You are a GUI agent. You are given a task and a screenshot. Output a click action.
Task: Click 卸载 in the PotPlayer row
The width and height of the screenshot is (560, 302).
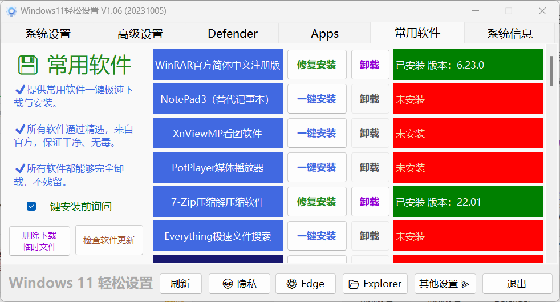(370, 168)
